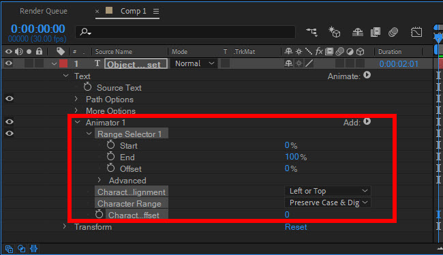Enable the Character Offset stopwatch

click(100, 214)
